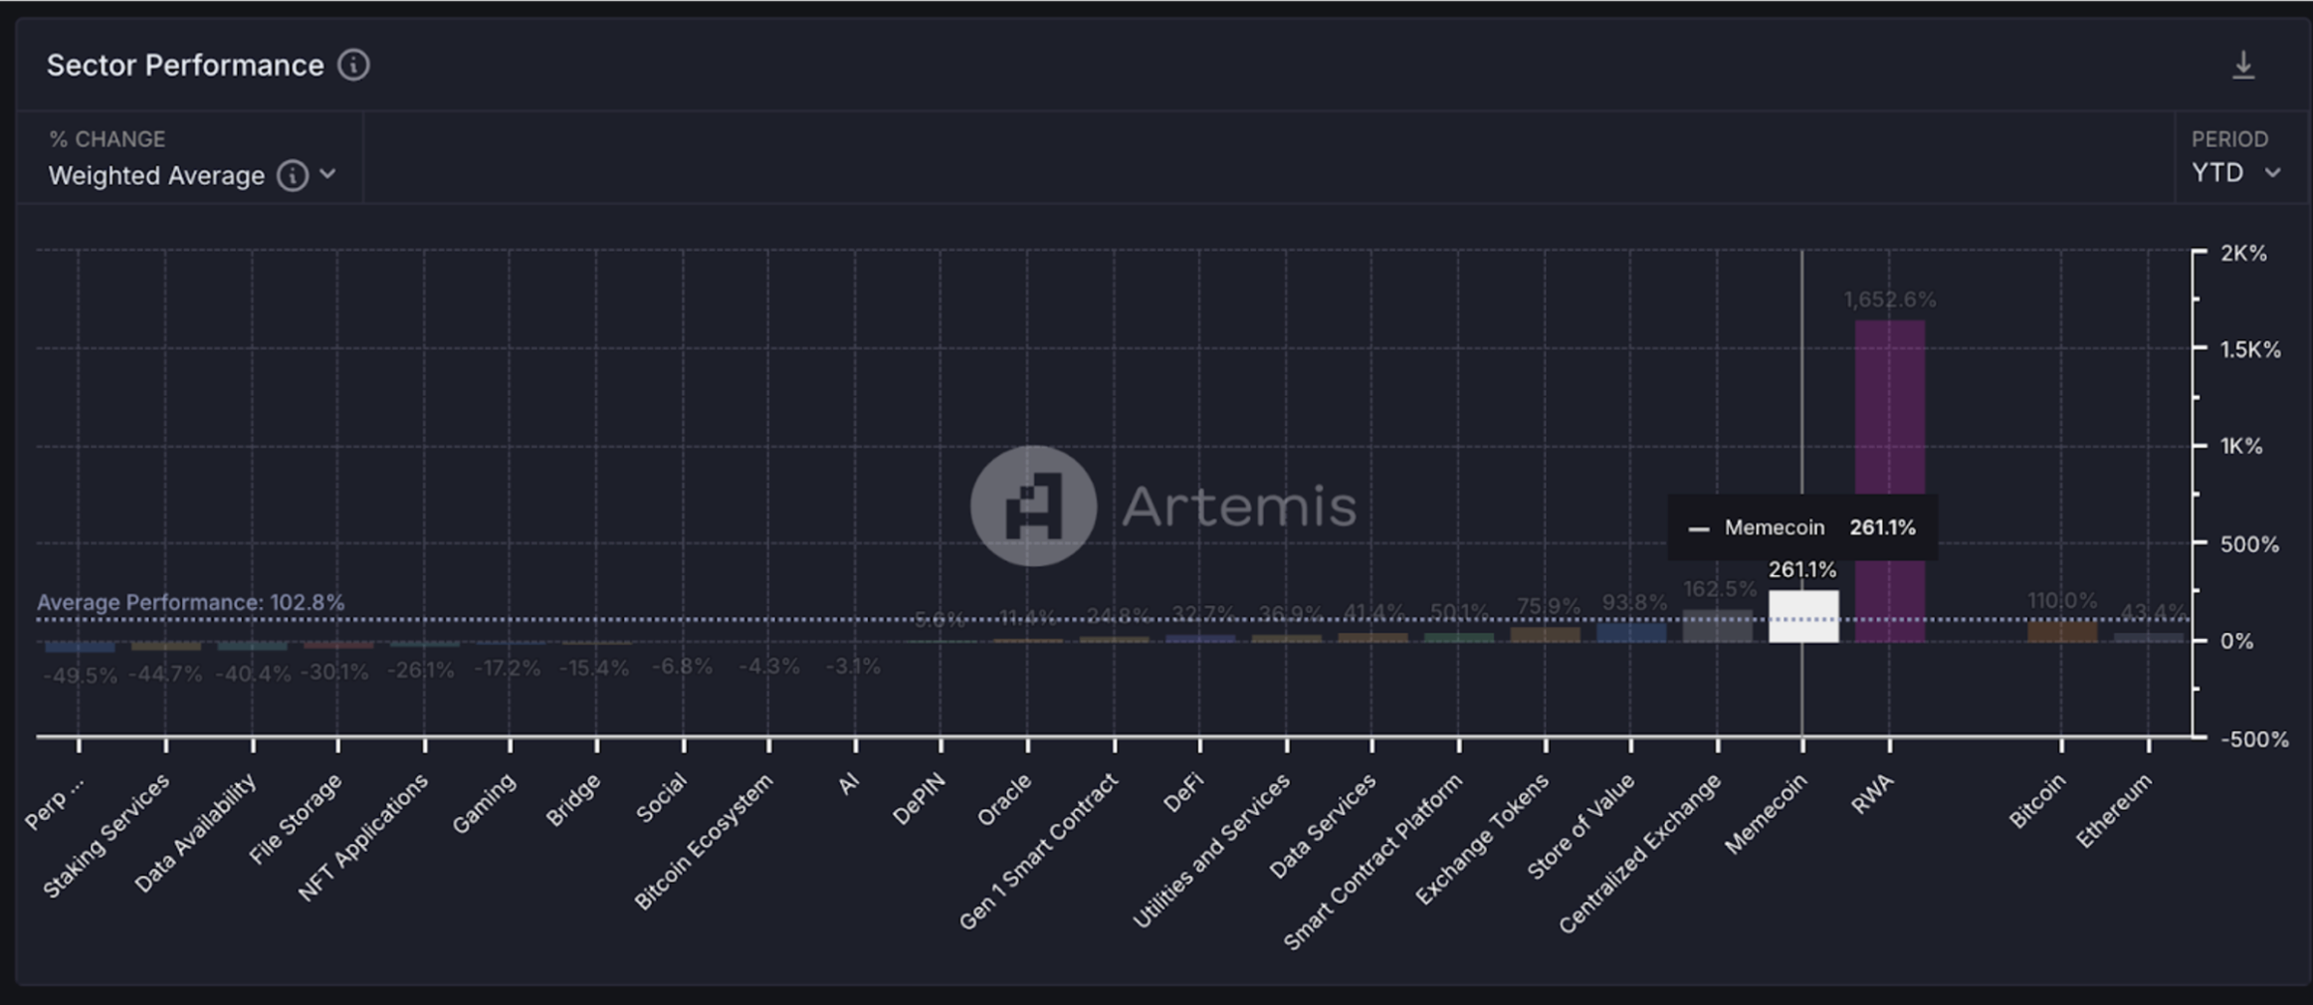
Task: Click the 1,652.6% value above RWA
Action: point(1889,300)
